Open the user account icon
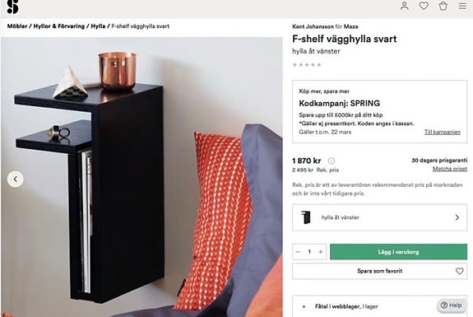Viewport: 473px width, 317px height. (x=404, y=6)
